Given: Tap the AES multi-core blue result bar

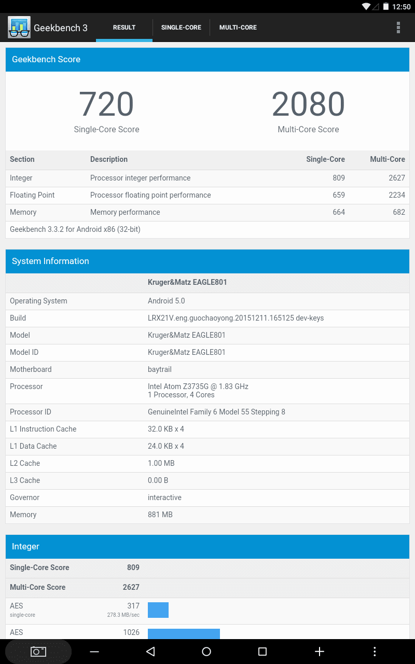Looking at the screenshot, I should click(x=184, y=634).
